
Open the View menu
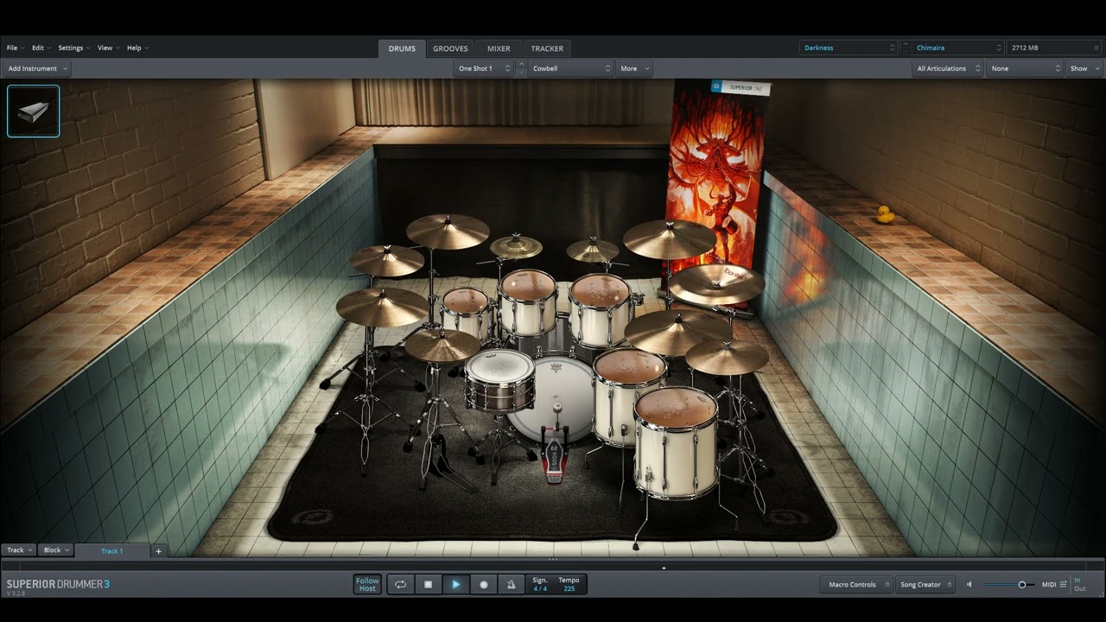[107, 48]
